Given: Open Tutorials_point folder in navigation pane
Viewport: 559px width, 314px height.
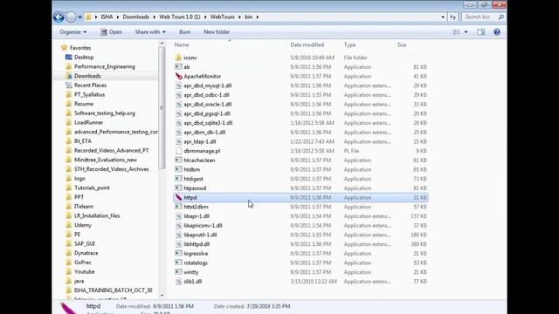Looking at the screenshot, I should 92,188.
